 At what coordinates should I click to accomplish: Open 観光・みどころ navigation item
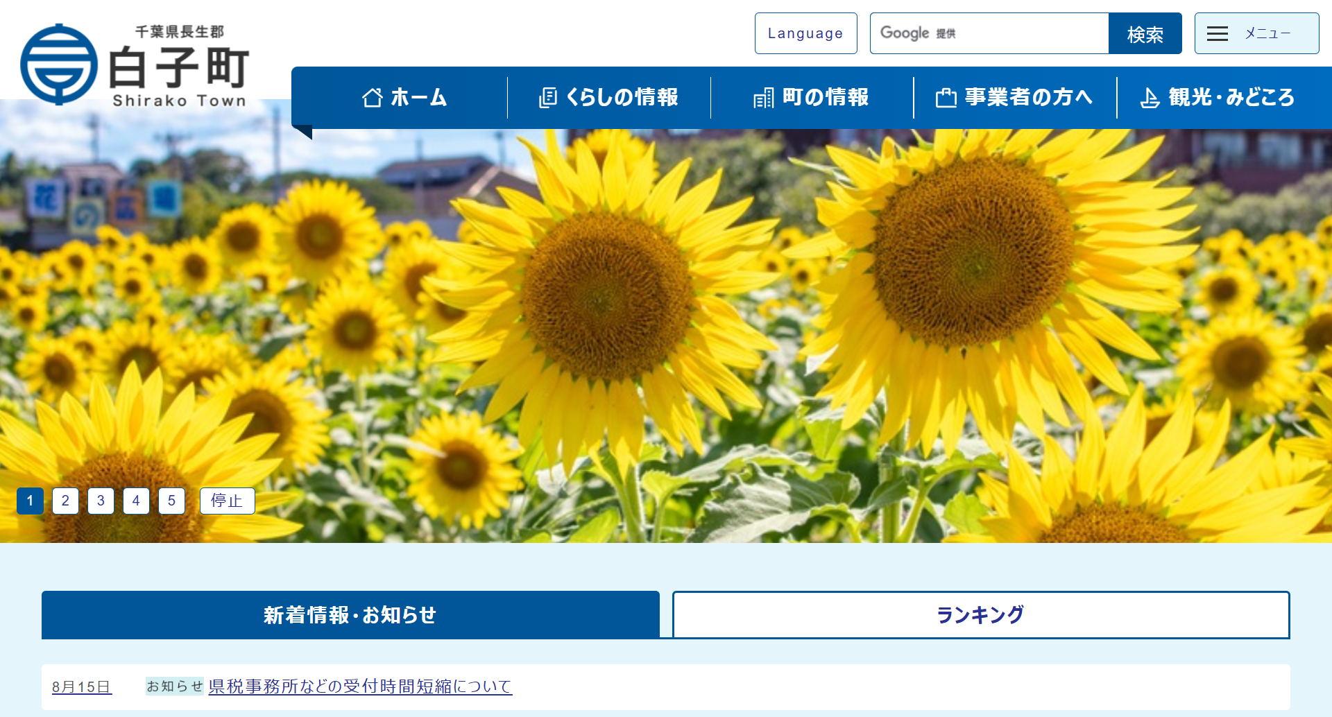coord(1219,98)
